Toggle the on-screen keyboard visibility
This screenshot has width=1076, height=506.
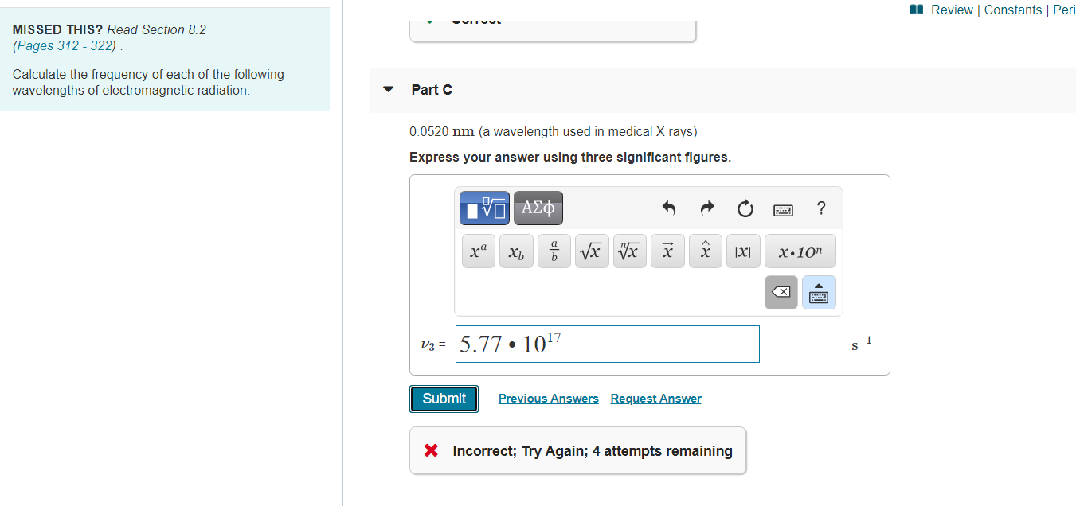pos(783,209)
